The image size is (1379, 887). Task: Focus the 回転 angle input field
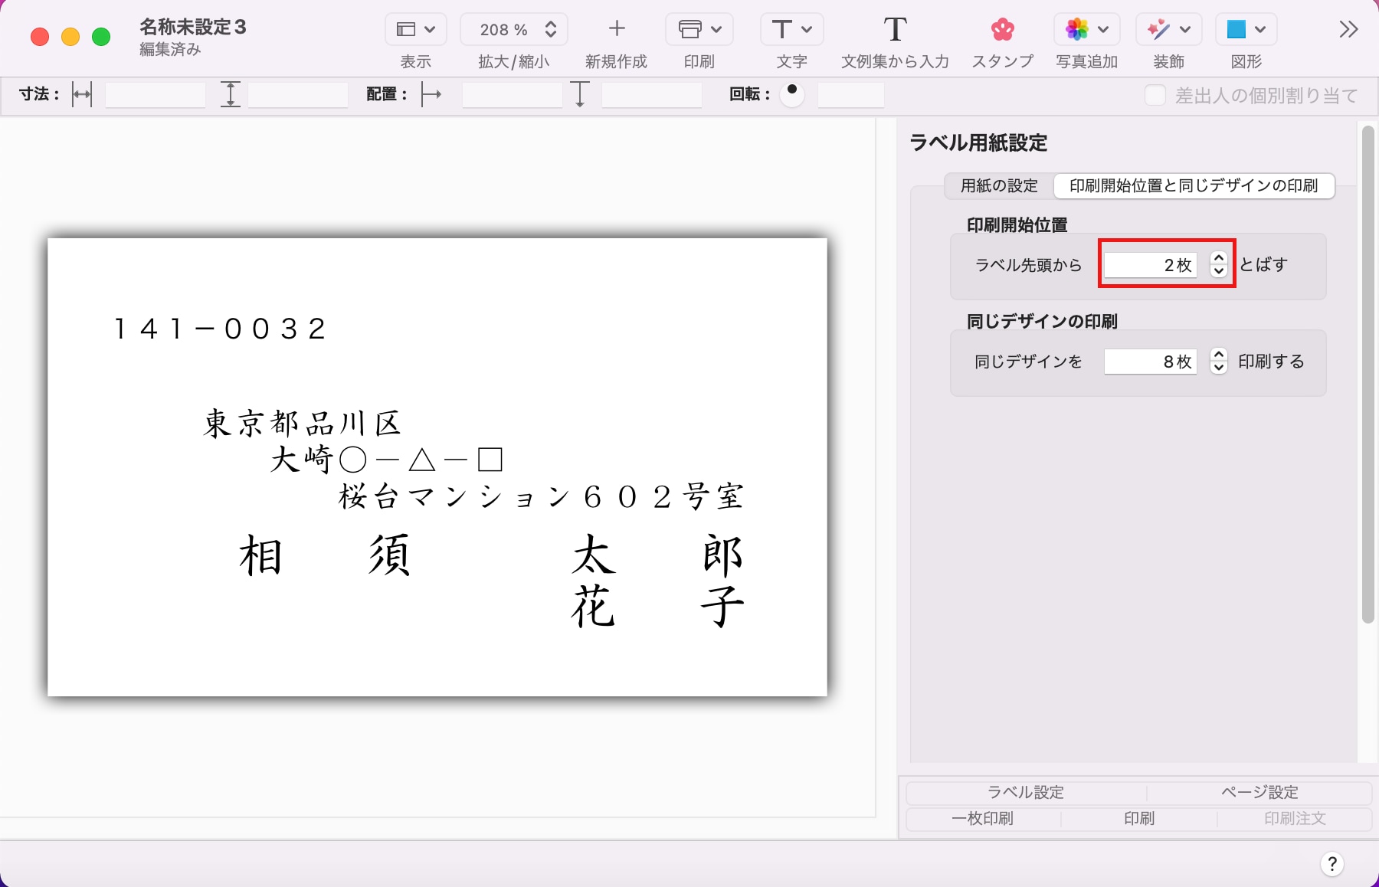click(x=851, y=95)
